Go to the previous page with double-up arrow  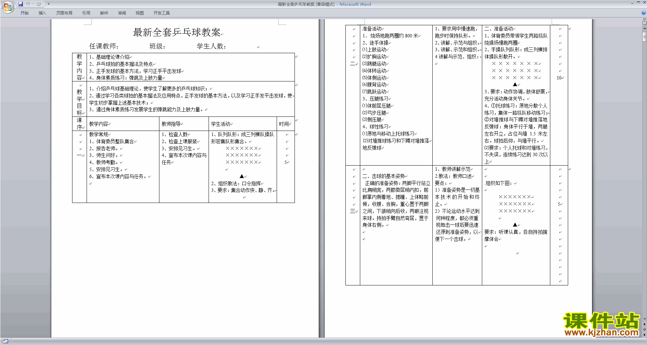coord(645,324)
